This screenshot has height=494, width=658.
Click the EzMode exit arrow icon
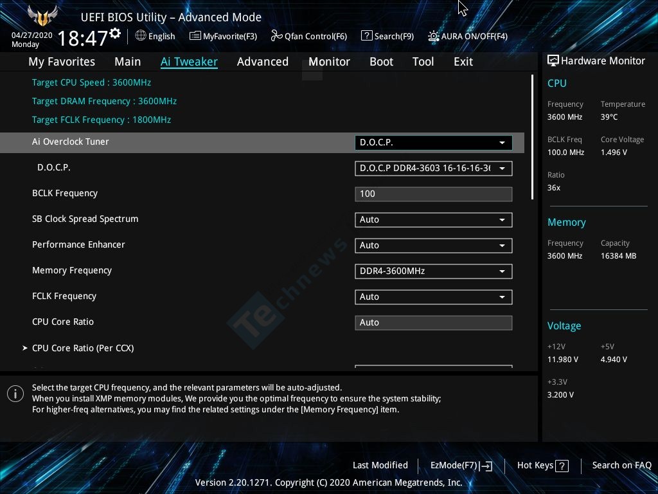(x=486, y=466)
